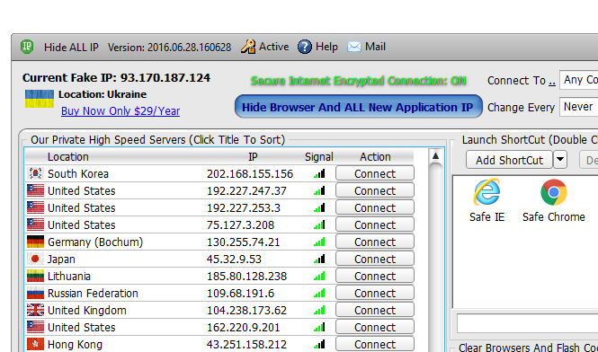Select the South Korea flag server row
The width and height of the screenshot is (598, 352).
tap(219, 173)
